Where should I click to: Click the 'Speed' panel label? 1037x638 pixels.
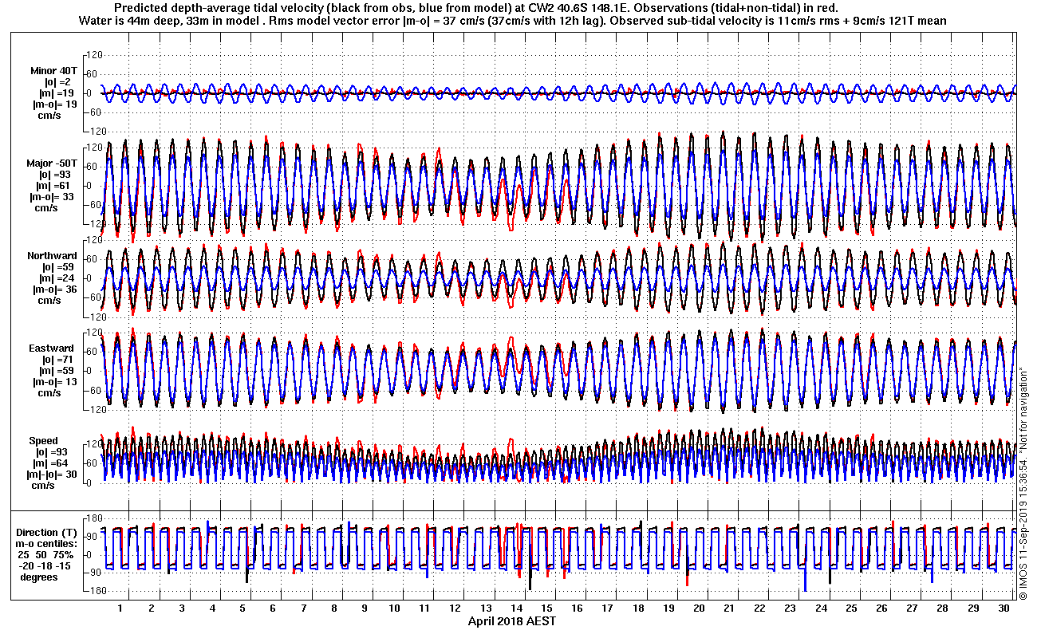(x=44, y=441)
